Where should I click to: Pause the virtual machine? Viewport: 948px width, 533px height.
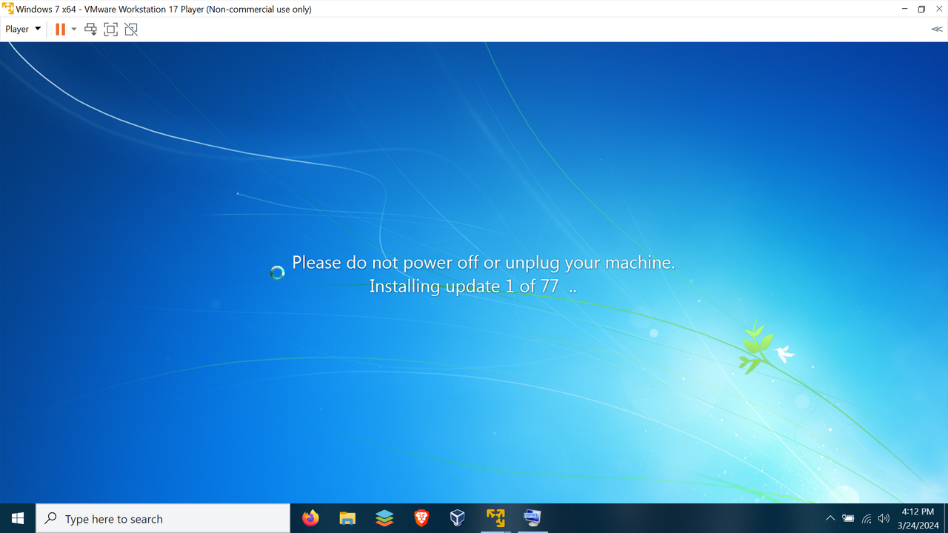coord(60,29)
